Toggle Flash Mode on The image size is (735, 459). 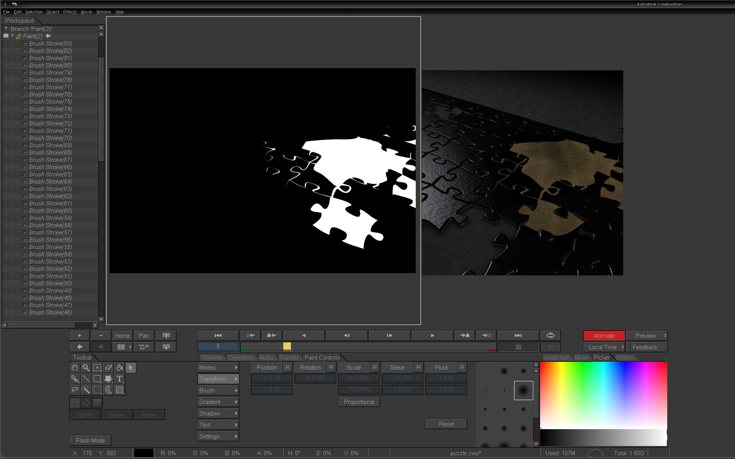coord(90,440)
